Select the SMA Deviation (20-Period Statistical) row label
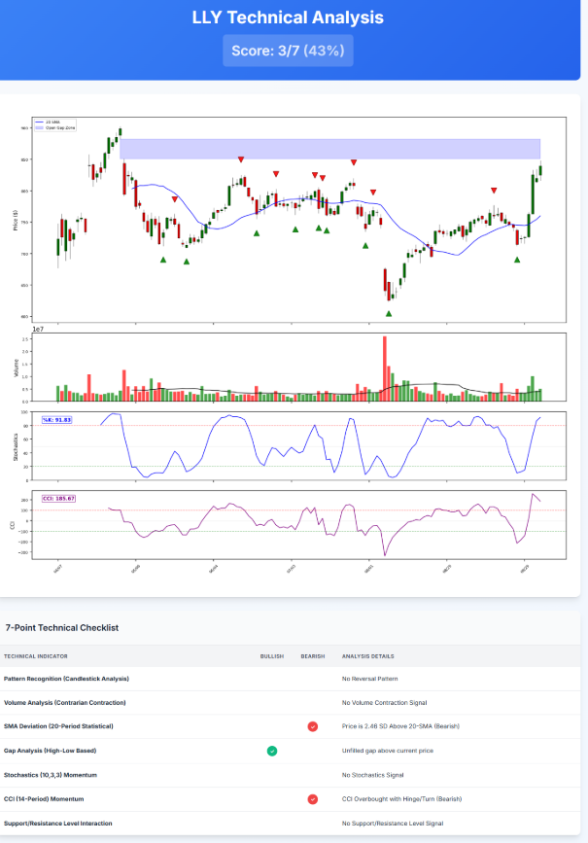The image size is (588, 843). (x=58, y=726)
